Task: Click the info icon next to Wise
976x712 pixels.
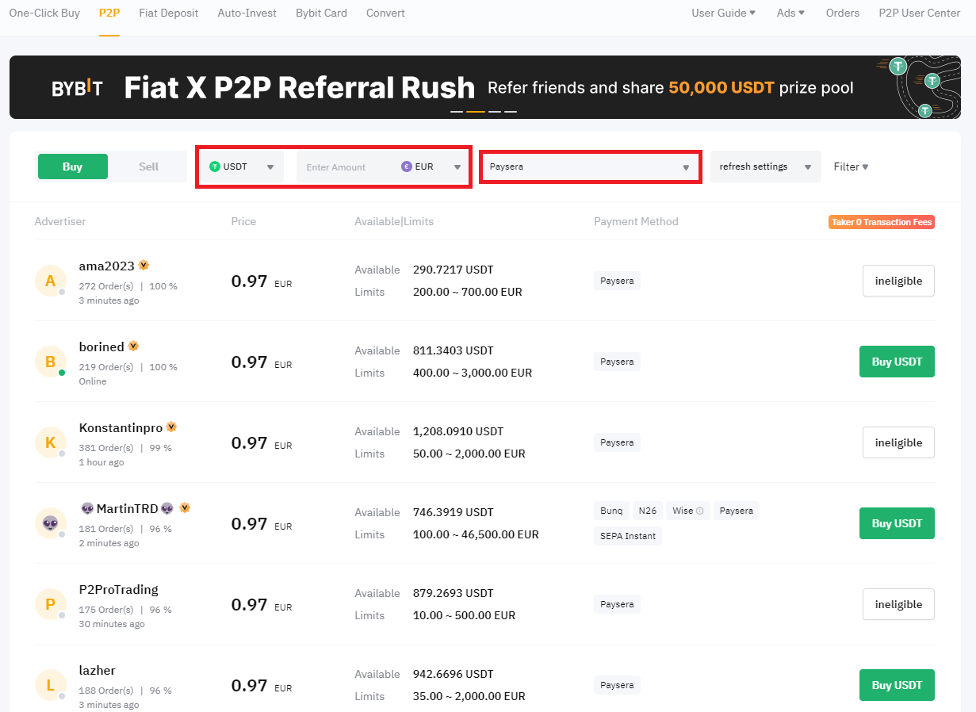Action: coord(699,511)
